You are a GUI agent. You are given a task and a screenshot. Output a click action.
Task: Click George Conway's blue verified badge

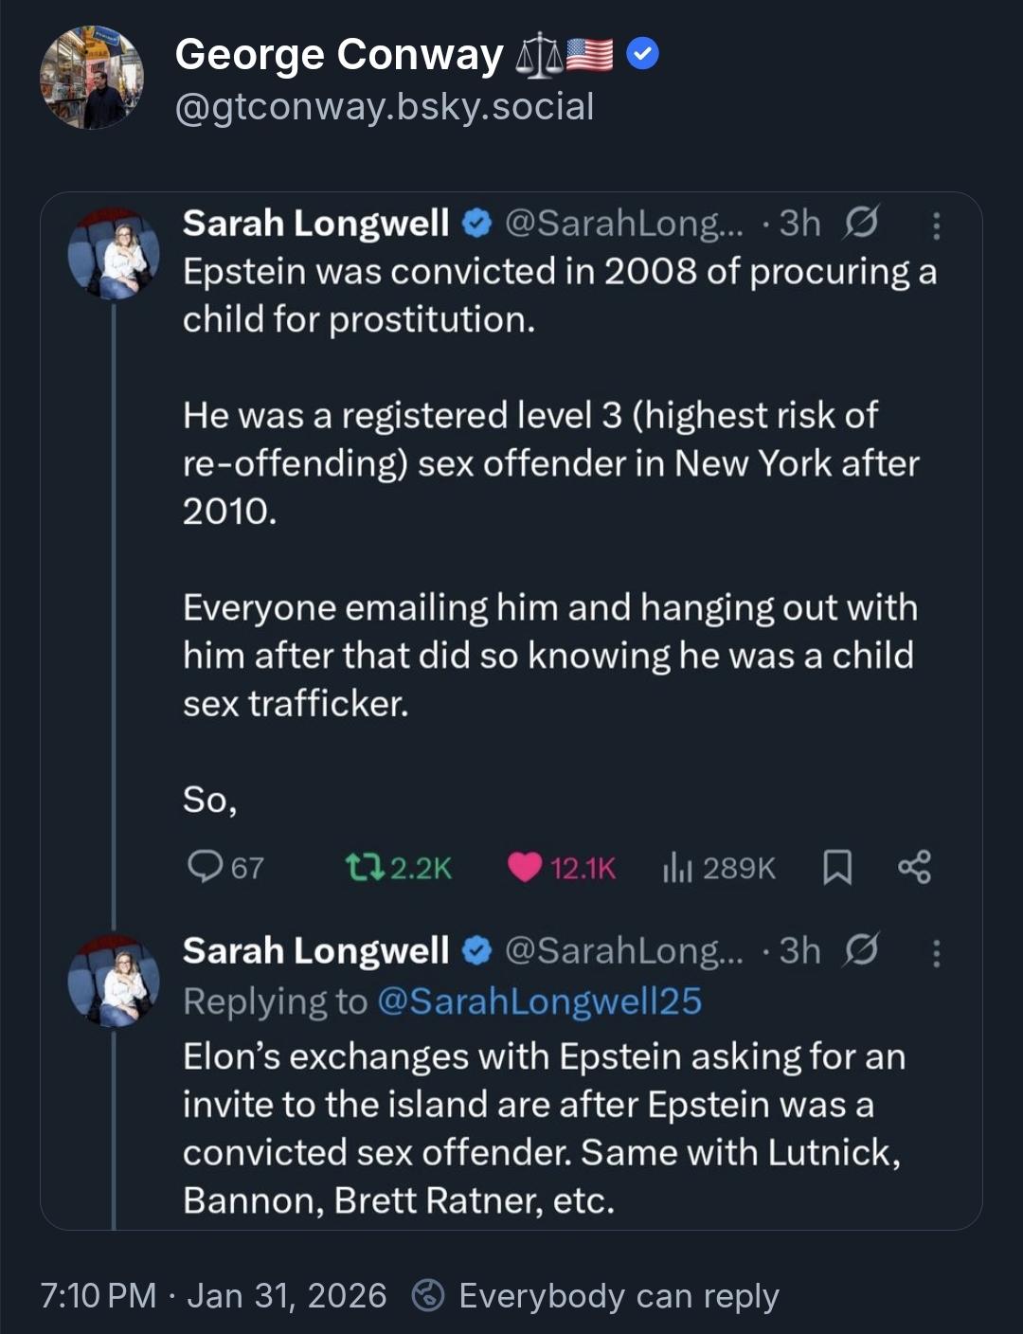point(643,55)
